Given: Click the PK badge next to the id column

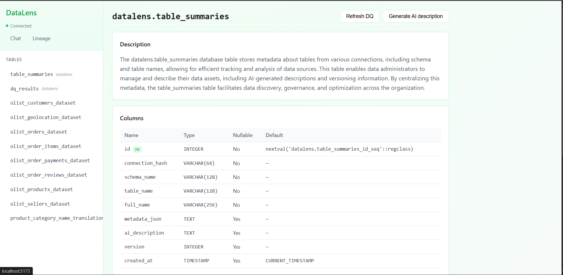Looking at the screenshot, I should 138,149.
